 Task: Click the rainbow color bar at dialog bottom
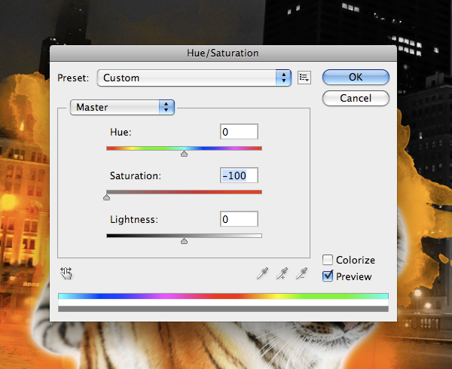tap(223, 296)
